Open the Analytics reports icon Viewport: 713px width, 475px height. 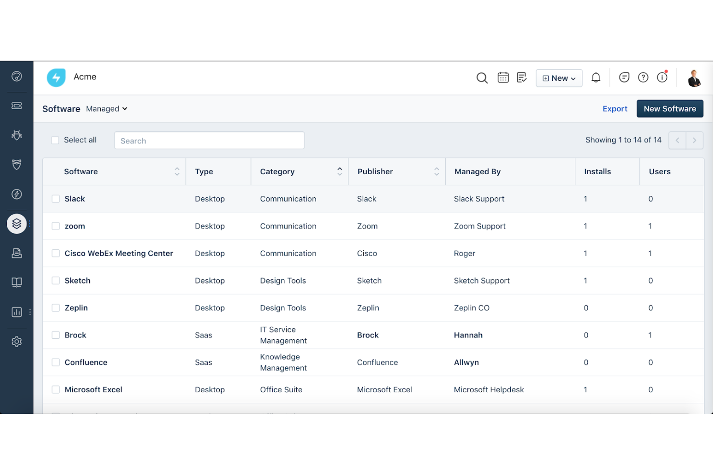[x=16, y=312]
